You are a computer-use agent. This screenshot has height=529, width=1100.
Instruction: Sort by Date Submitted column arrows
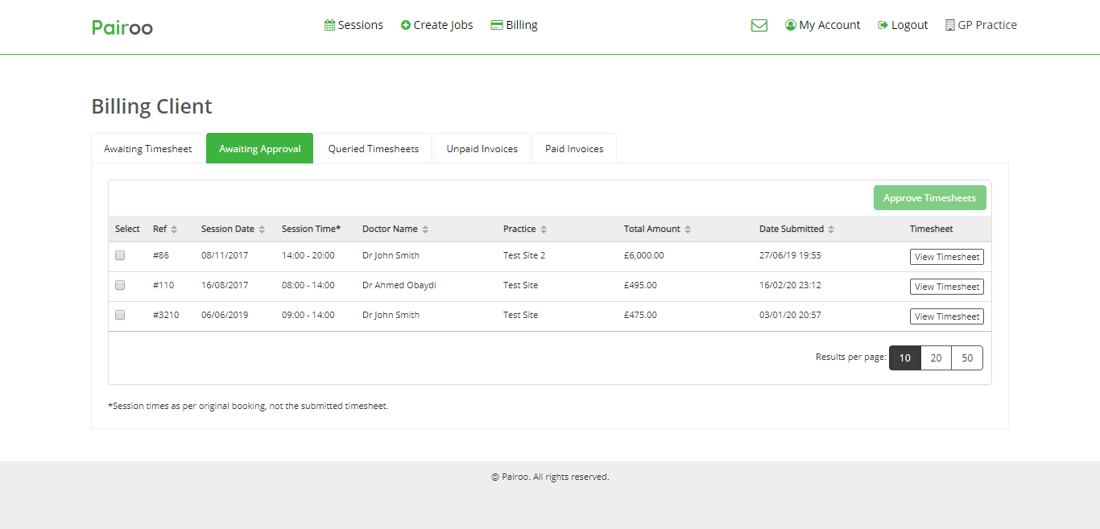click(x=830, y=229)
